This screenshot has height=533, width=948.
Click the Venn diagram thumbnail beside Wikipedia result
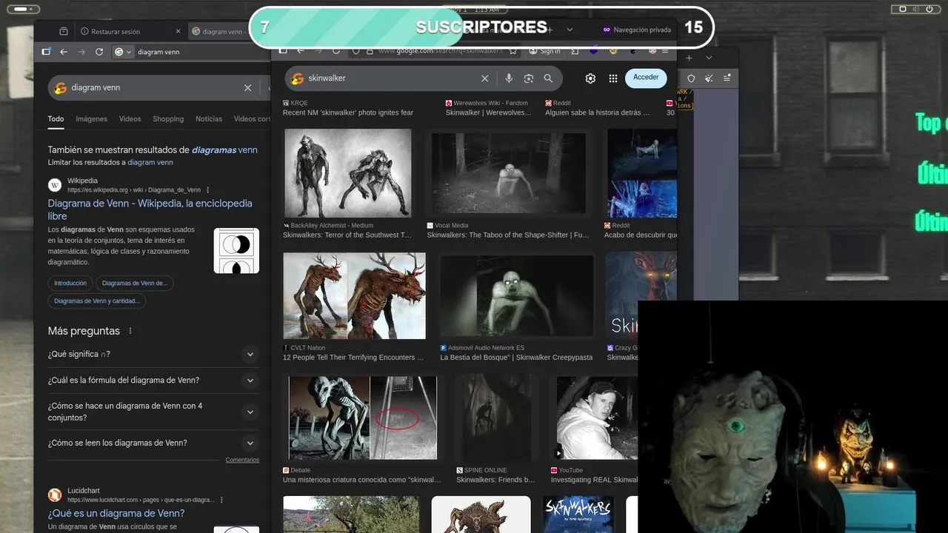[x=236, y=250]
